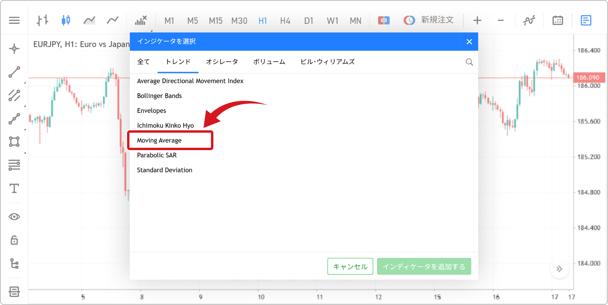Select the parallel channel tool
Image resolution: width=608 pixels, height=305 pixels.
(x=14, y=95)
